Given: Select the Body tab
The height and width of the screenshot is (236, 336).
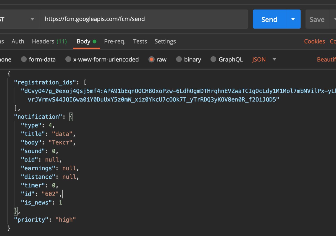Looking at the screenshot, I should coord(83,41).
